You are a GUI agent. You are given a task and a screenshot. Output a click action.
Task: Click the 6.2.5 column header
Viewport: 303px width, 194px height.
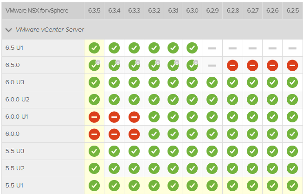click(x=292, y=10)
